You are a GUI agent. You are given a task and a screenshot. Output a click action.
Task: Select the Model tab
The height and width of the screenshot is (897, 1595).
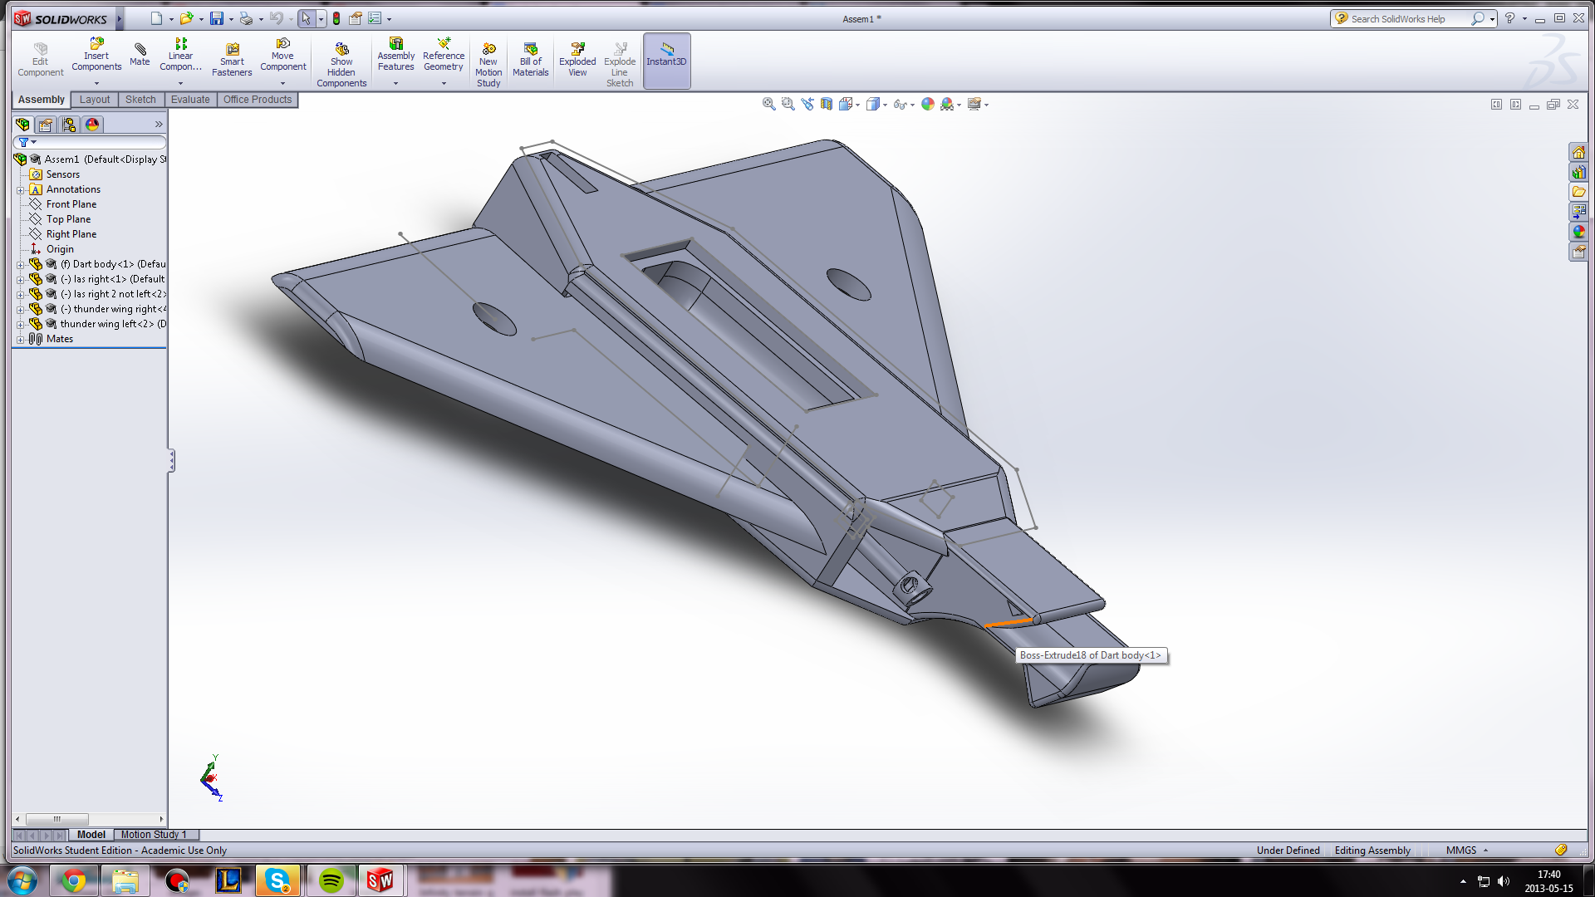pyautogui.click(x=91, y=835)
